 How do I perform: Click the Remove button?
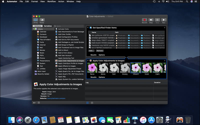tap(100, 51)
